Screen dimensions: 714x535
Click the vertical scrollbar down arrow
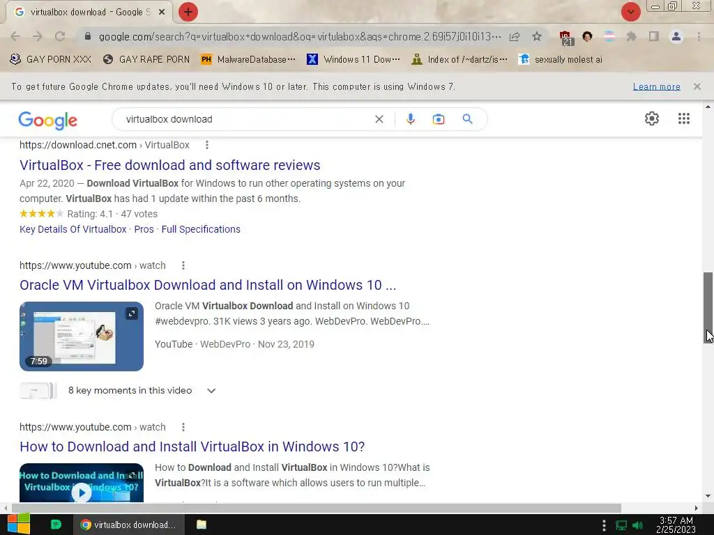pos(708,496)
